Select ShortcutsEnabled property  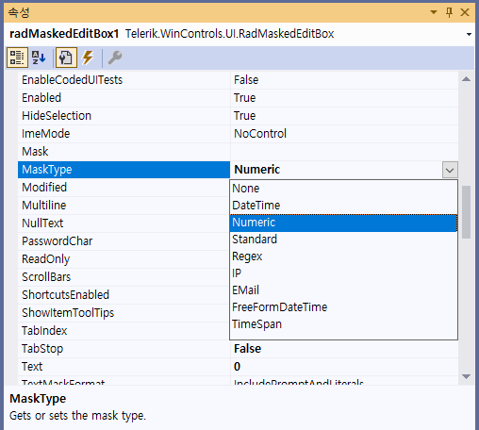124,295
